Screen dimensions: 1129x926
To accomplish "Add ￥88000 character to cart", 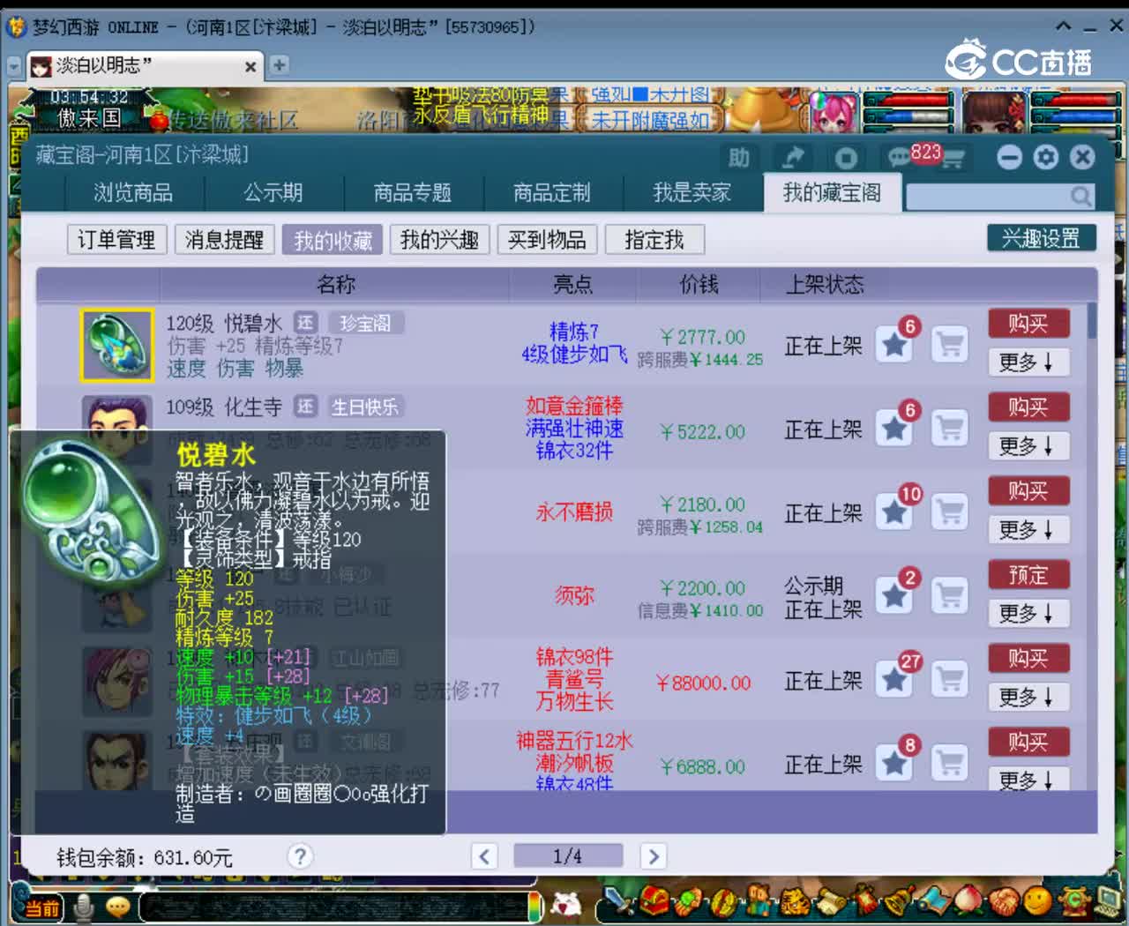I will [950, 680].
